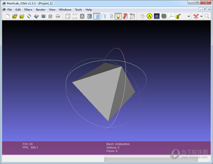Toggle the Light on/off bulb

(118, 16)
